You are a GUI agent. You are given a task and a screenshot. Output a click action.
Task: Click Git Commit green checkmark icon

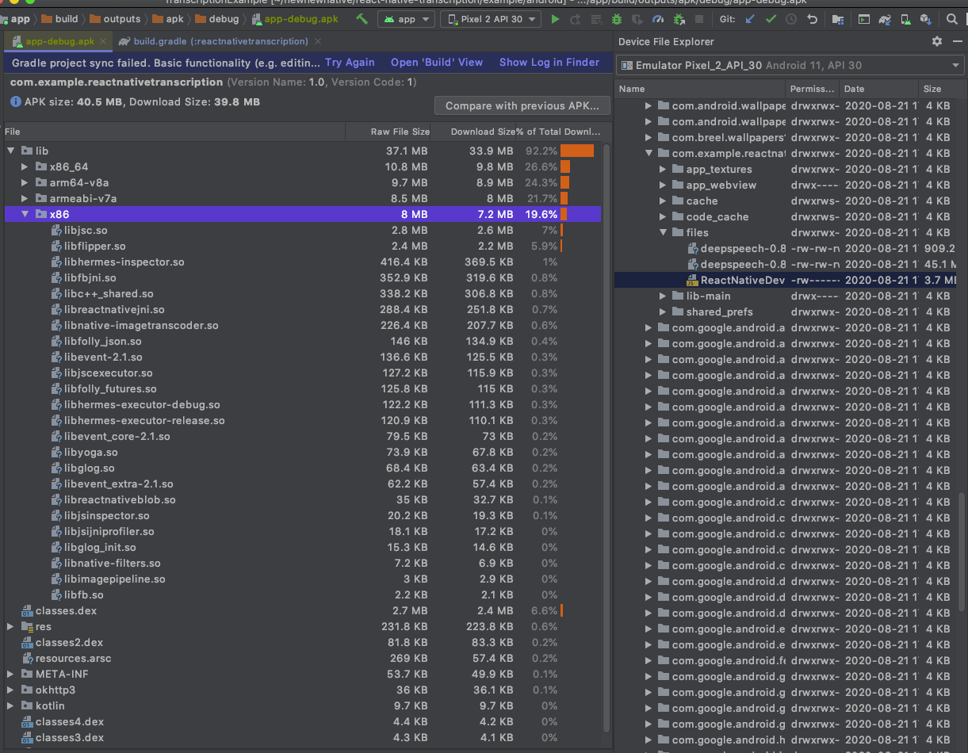[x=771, y=19]
